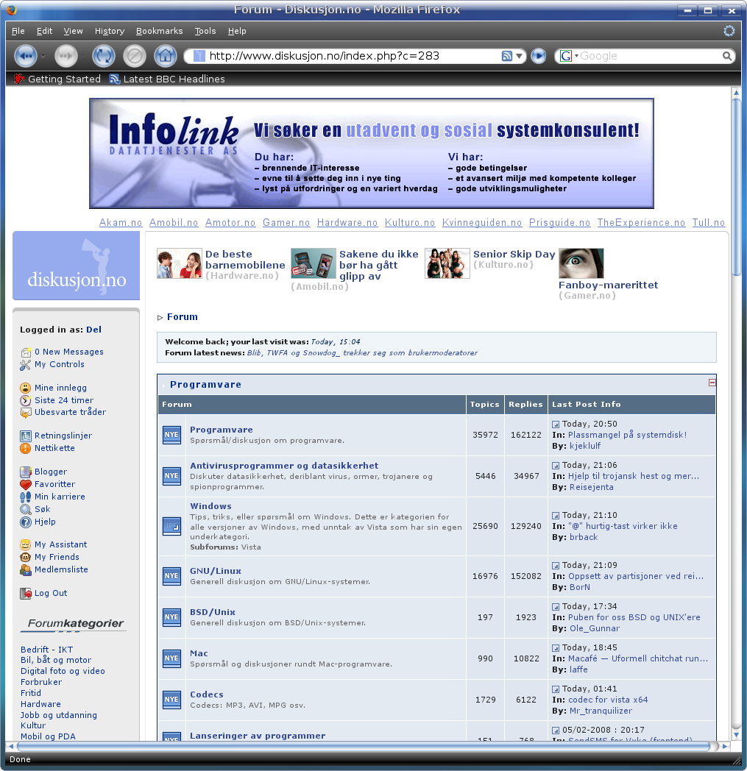The width and height of the screenshot is (747, 771).
Task: Click the Go button beside address bar
Action: coord(539,56)
